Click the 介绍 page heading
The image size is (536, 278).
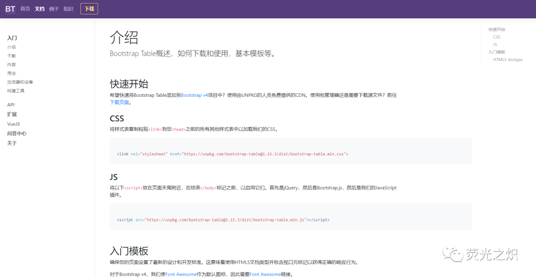tap(124, 38)
